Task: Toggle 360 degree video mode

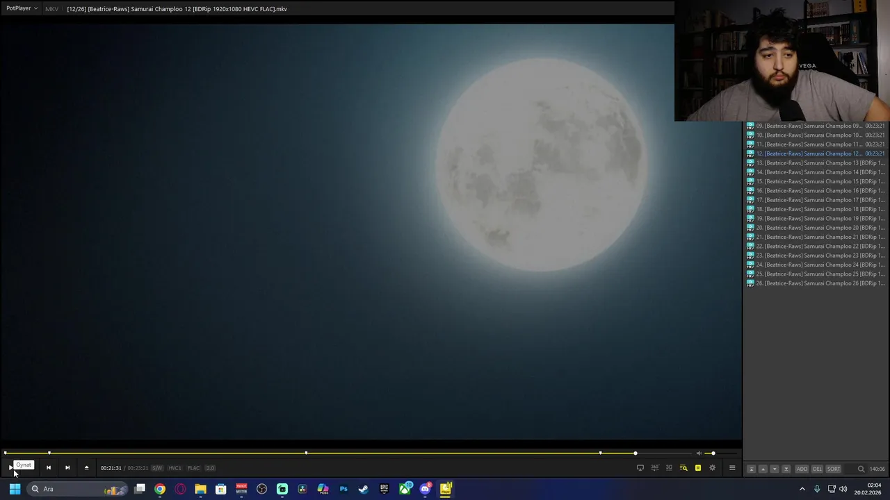Action: (655, 468)
